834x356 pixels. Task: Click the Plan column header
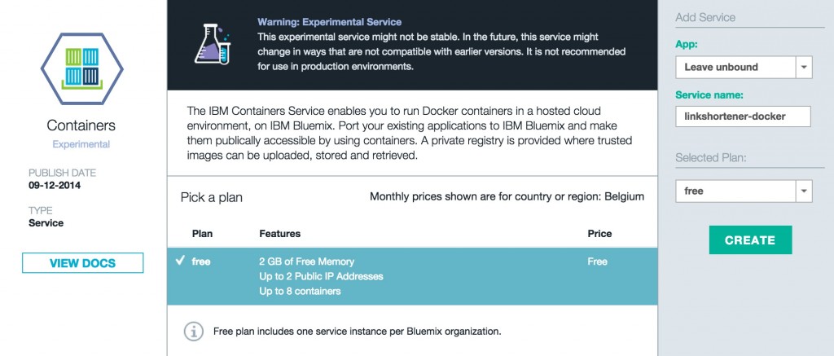(x=201, y=234)
